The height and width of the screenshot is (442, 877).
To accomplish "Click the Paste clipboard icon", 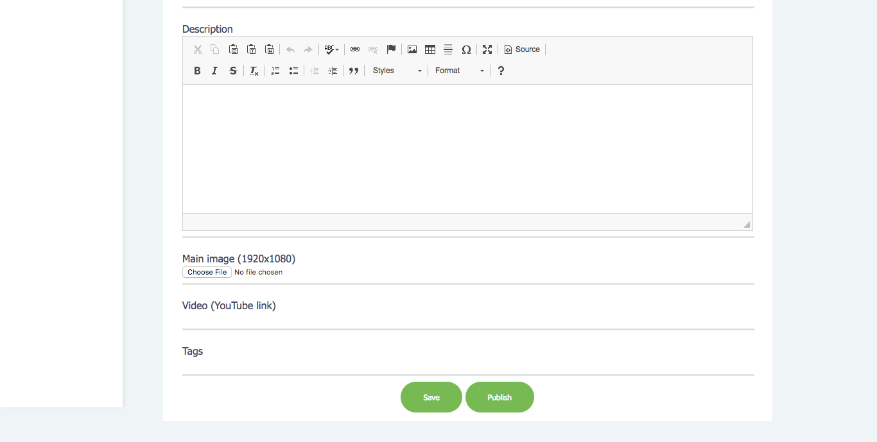I will pos(234,49).
